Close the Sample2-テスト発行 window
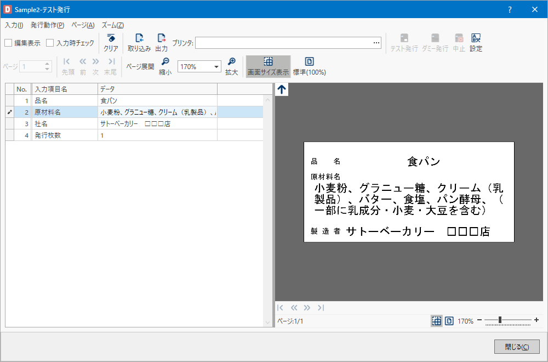The width and height of the screenshot is (548, 362). pyautogui.click(x=535, y=9)
